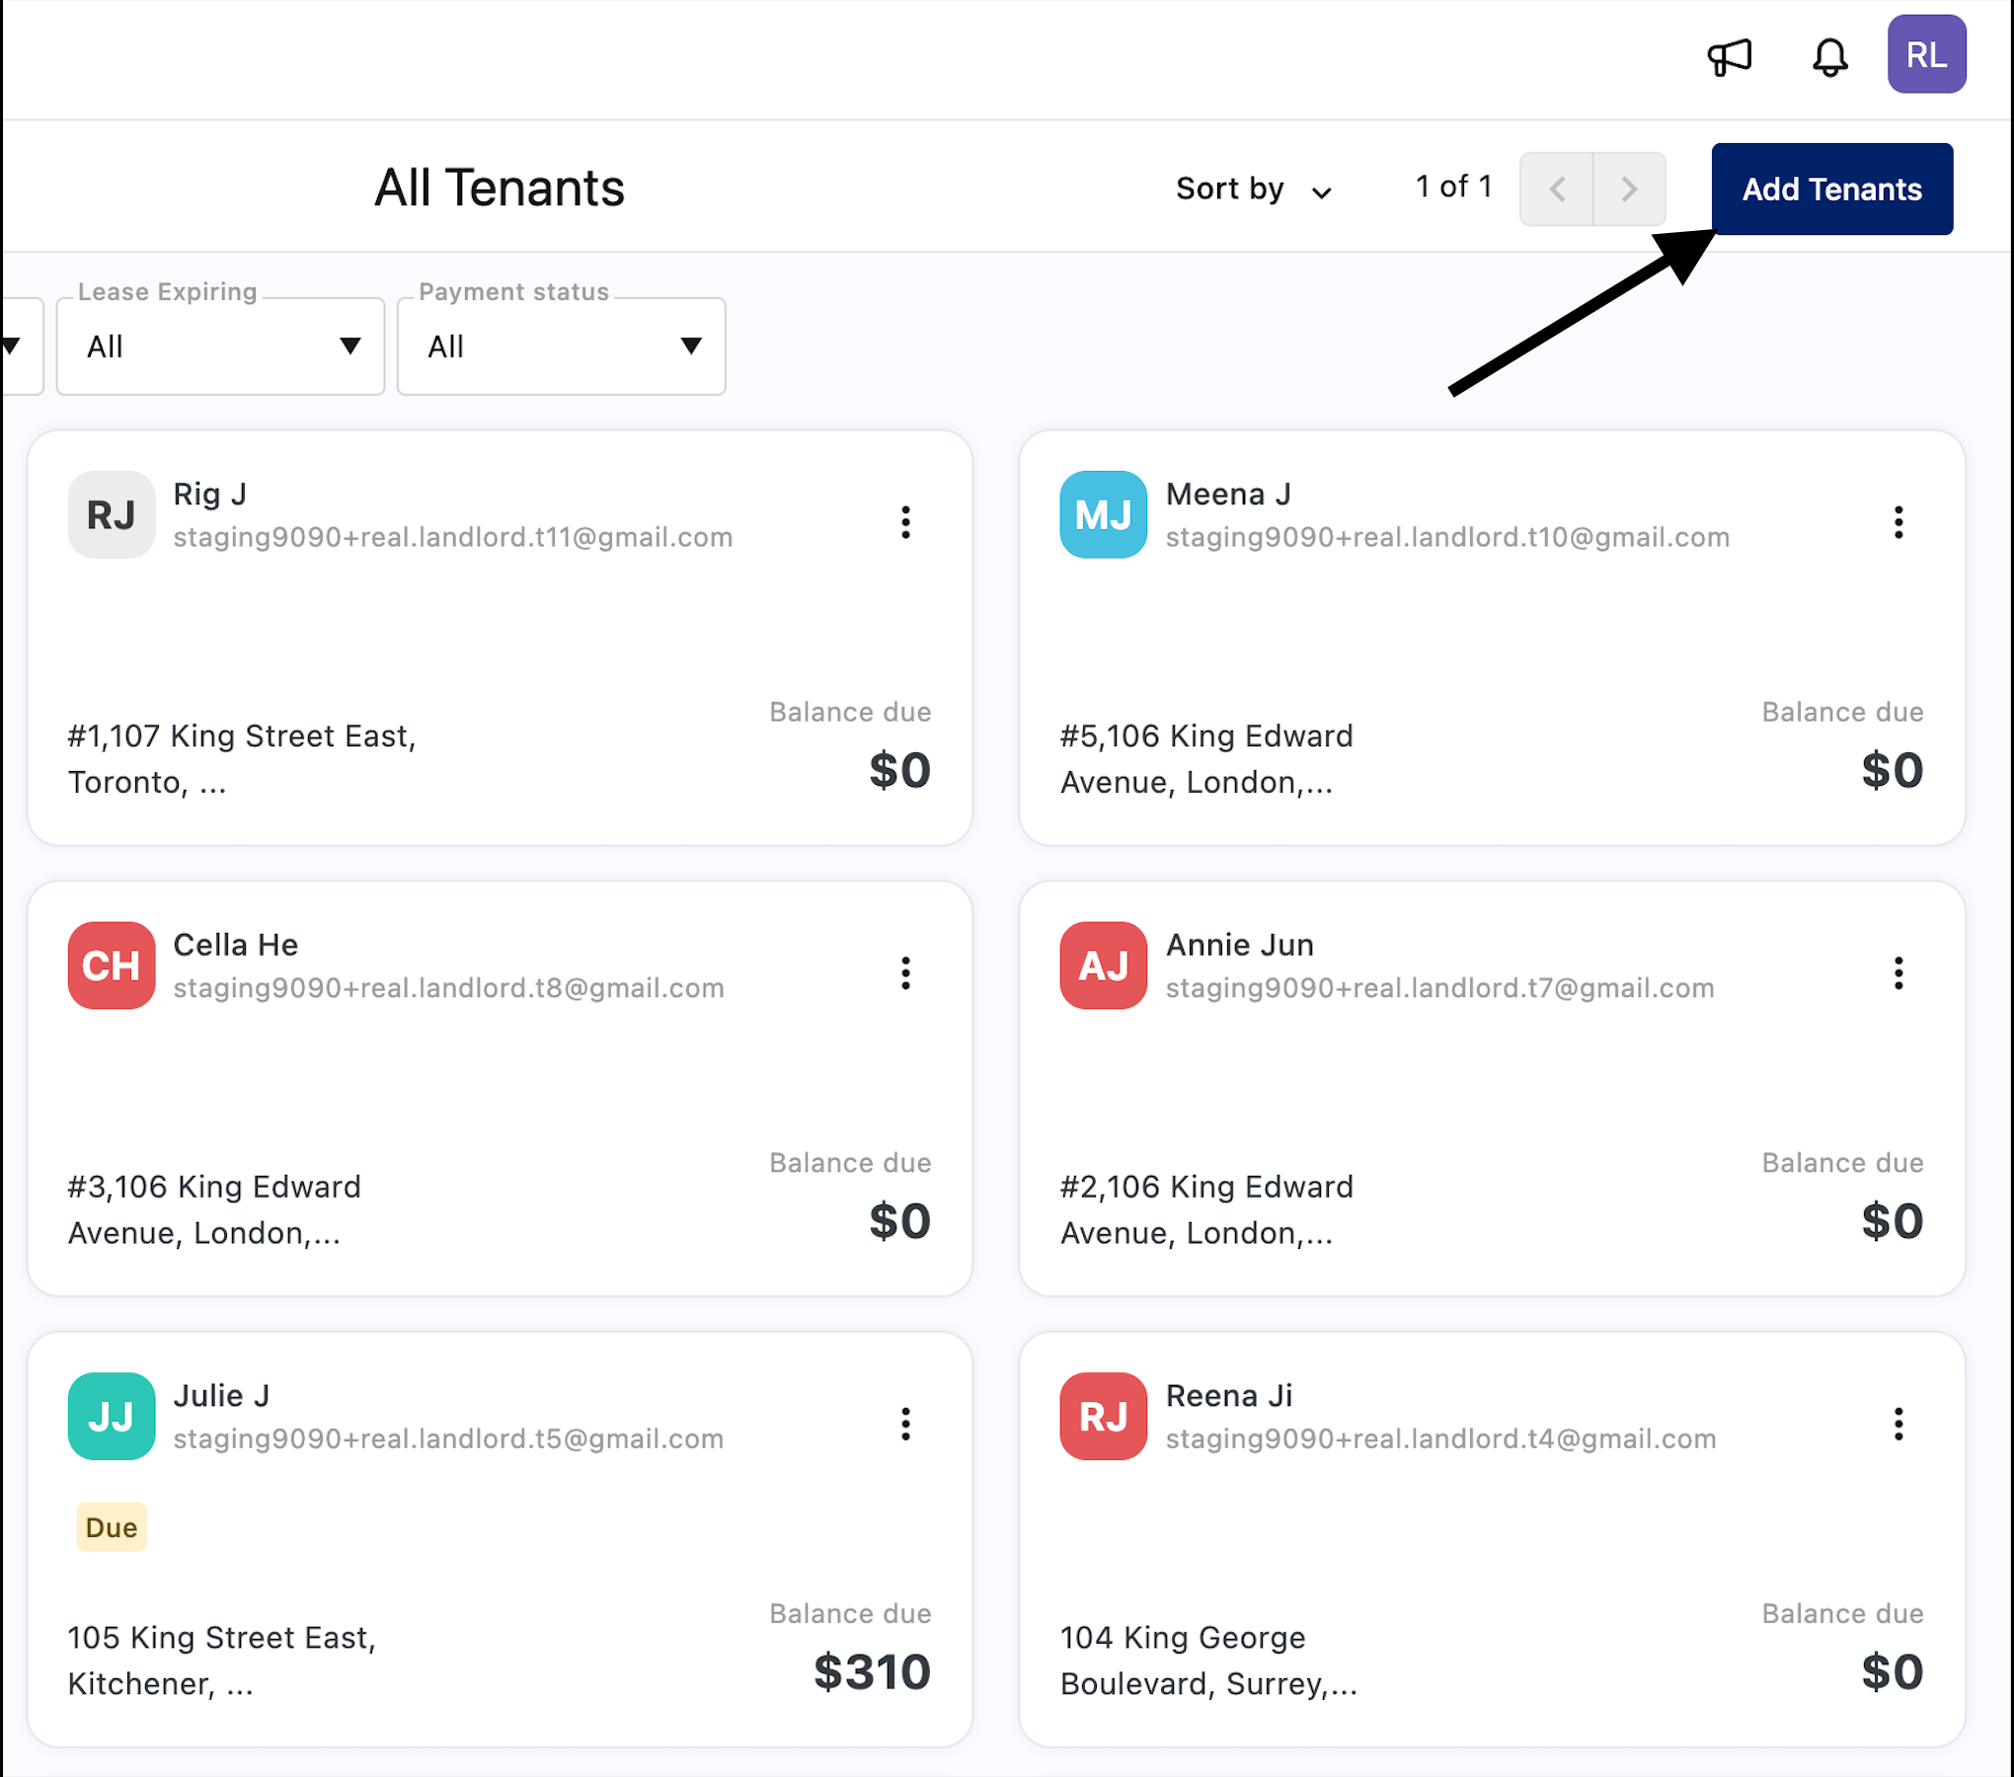Expand the Payment status dropdown
The image size is (2014, 1777).
pyautogui.click(x=561, y=347)
